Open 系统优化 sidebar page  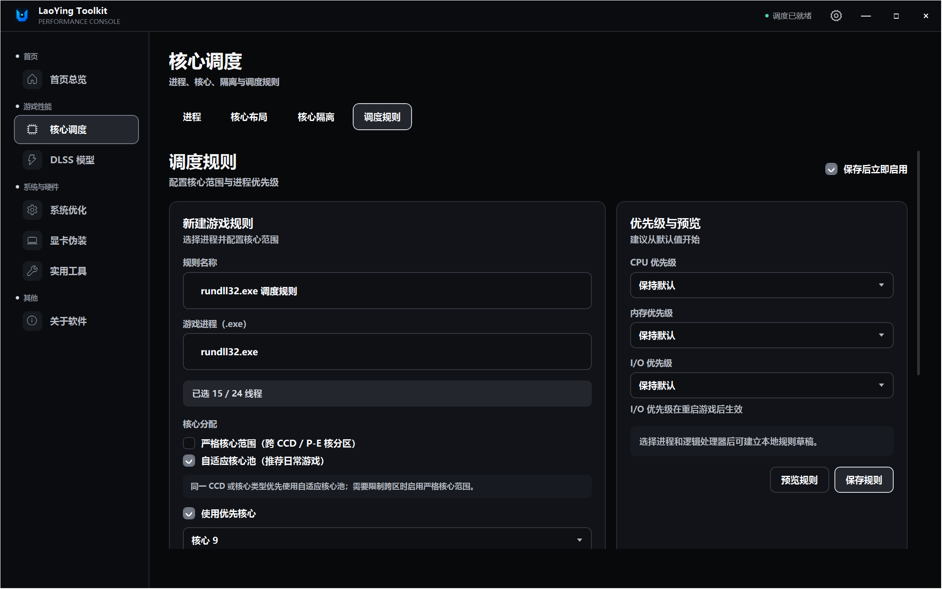76,210
